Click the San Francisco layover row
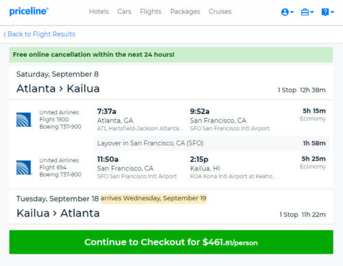The image size is (343, 266). point(211,143)
